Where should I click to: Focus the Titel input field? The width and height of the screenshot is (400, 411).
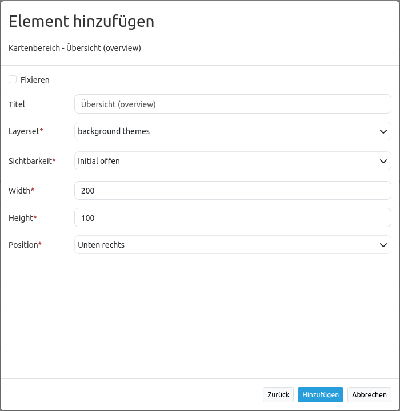pyautogui.click(x=233, y=104)
